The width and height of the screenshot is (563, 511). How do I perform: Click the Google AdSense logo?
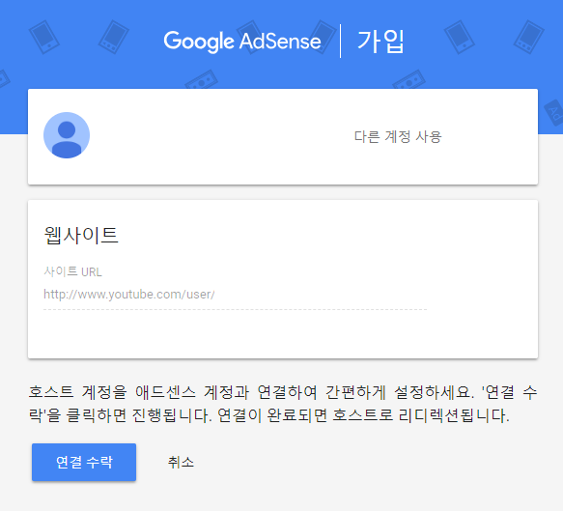tap(242, 42)
